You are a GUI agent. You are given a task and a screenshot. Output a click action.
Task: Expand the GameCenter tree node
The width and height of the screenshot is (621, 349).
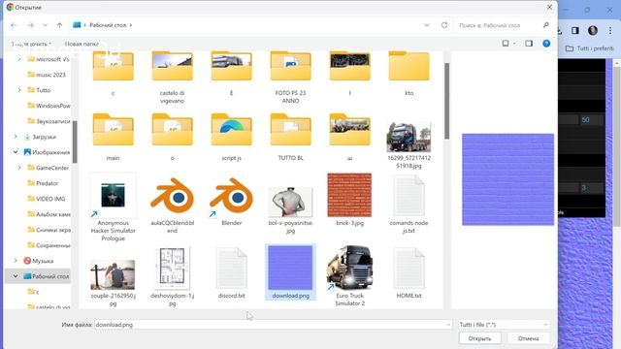[19, 168]
